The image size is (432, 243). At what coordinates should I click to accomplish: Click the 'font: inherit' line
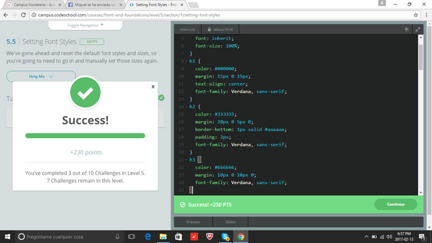coord(215,38)
